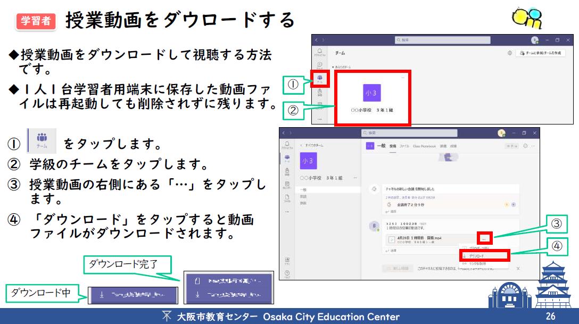
Task: Click the profile avatar in lower Teams window
Action: pyautogui.click(x=501, y=132)
